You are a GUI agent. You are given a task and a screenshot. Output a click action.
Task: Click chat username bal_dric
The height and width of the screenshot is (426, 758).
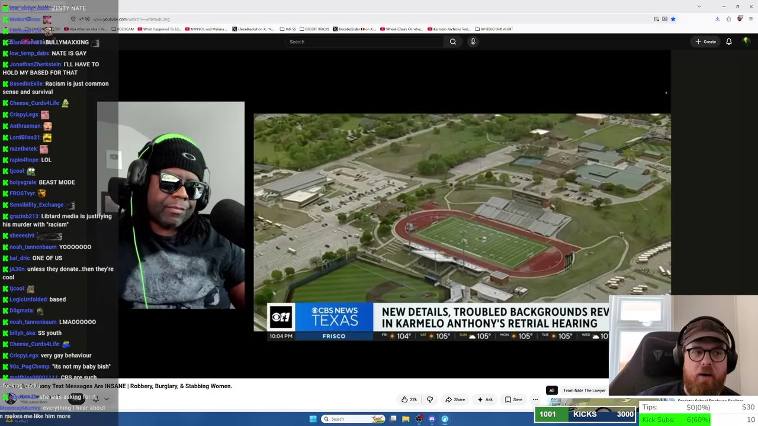pos(20,258)
